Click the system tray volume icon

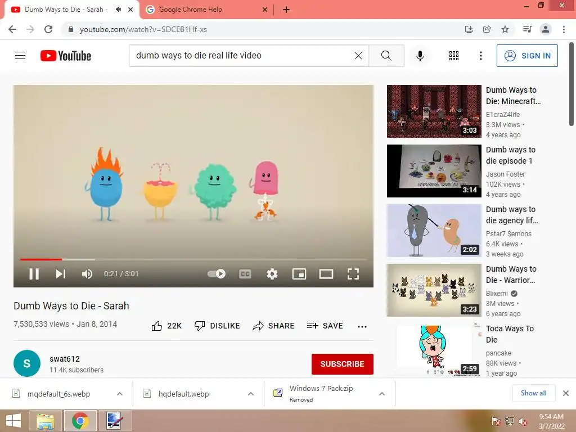(523, 421)
